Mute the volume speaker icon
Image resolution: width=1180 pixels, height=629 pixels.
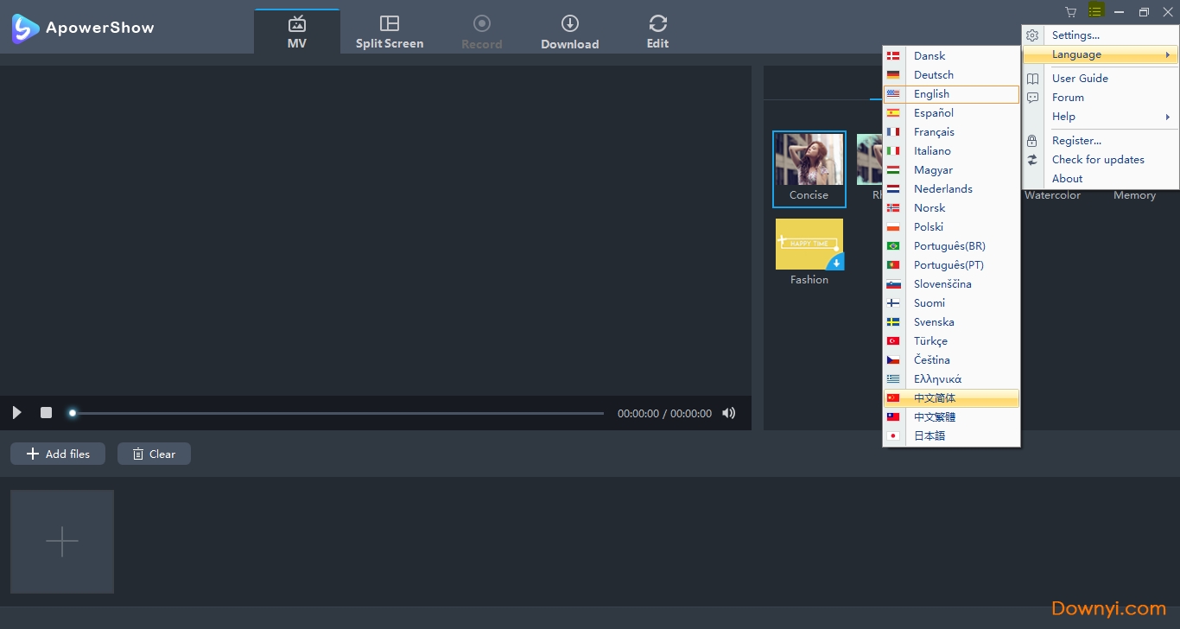point(729,413)
